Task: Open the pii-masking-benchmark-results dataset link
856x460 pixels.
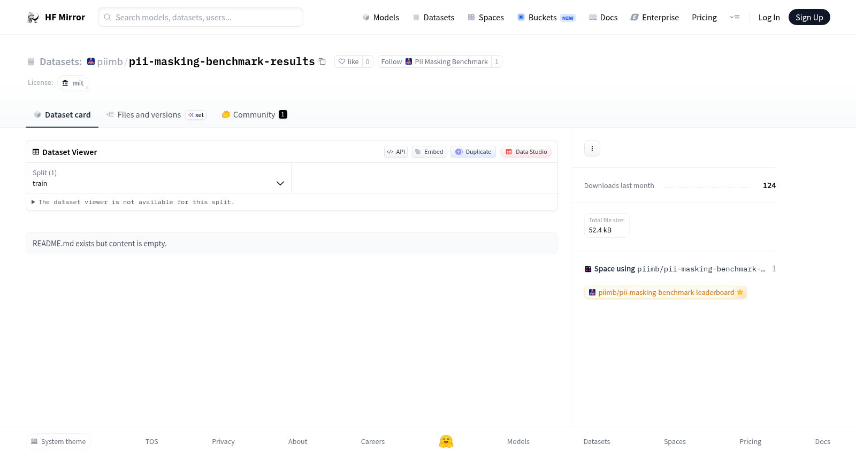Action: pos(221,61)
